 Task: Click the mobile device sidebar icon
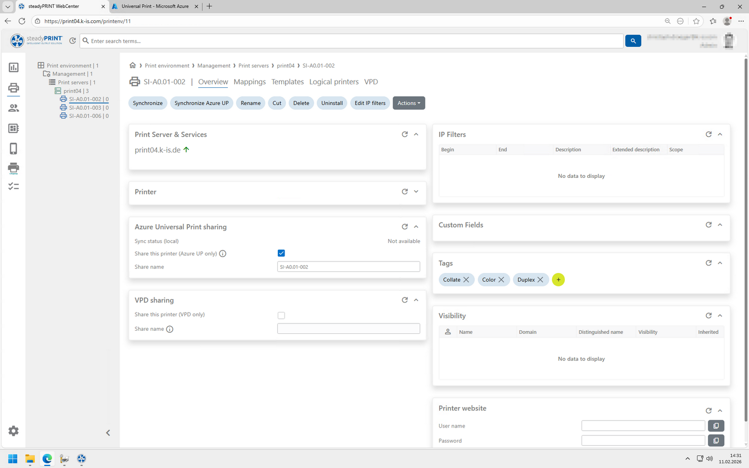[x=14, y=149]
